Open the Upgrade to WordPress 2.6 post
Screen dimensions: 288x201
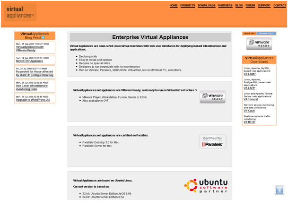pos(33,100)
